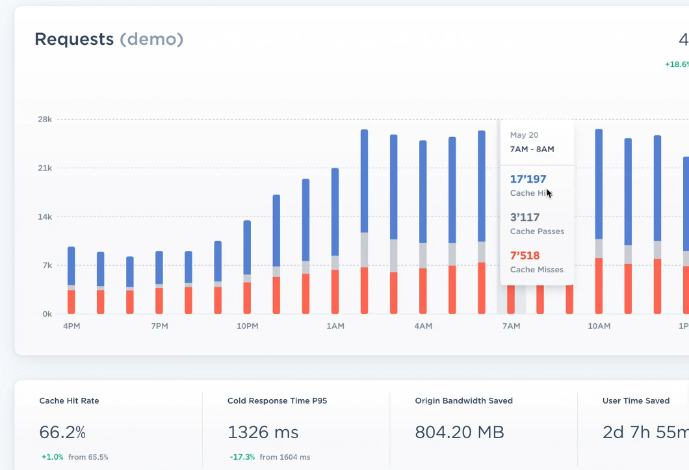Click the first bar at 4PM

[x=71, y=280]
